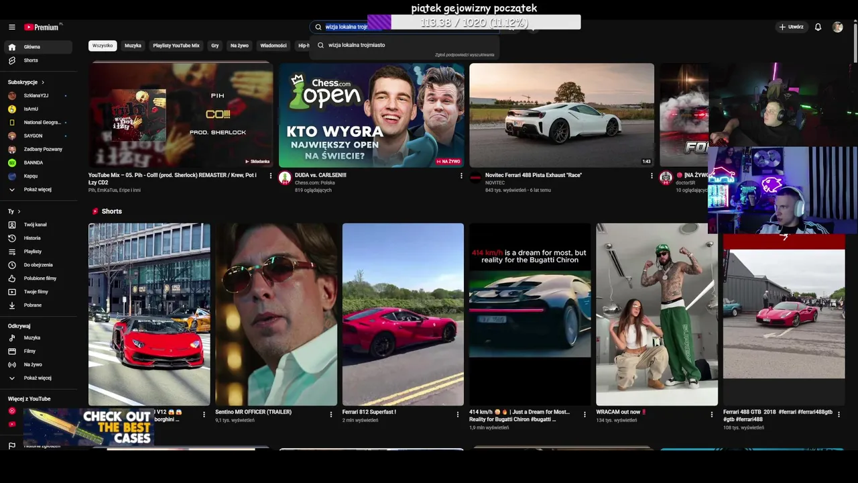Open options for WRACAM out now short
Image resolution: width=858 pixels, height=483 pixels.
coord(712,415)
